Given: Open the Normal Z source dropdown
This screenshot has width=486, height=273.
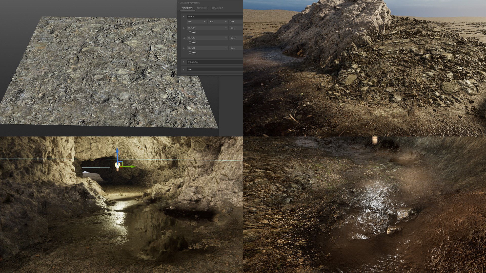Looking at the screenshot, I should [x=207, y=48].
